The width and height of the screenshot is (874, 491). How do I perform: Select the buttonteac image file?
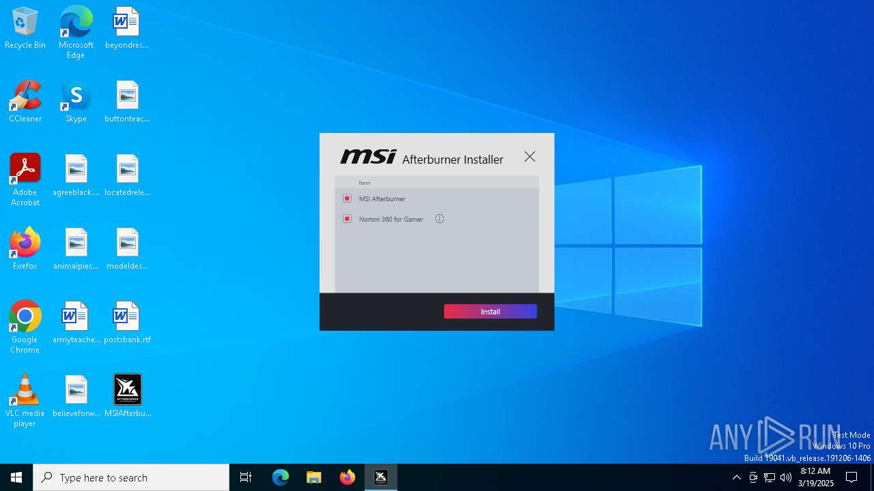point(127,102)
